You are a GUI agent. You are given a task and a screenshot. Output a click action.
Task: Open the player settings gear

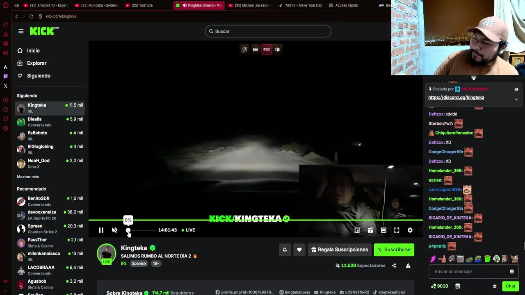(410, 230)
